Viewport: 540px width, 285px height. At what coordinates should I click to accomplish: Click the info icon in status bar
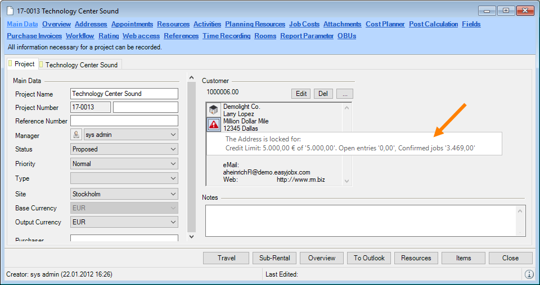529,274
